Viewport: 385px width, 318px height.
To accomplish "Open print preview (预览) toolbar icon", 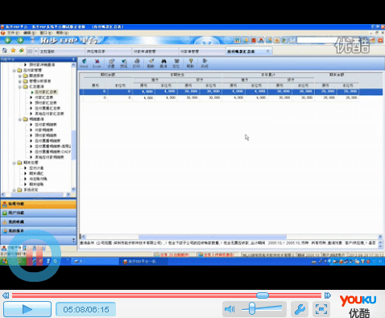I will click(124, 64).
